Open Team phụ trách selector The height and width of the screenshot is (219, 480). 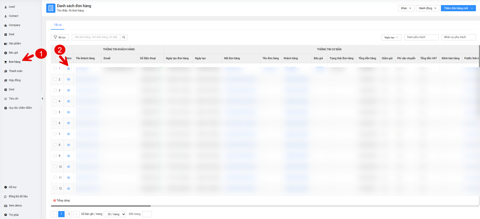[421, 37]
